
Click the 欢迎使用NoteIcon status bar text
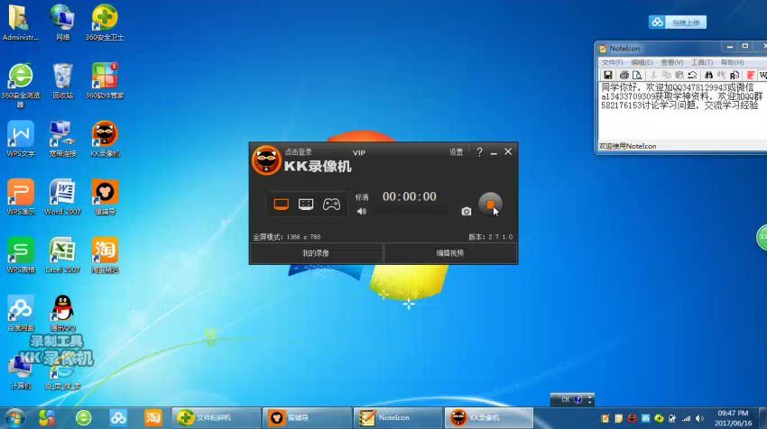pyautogui.click(x=628, y=146)
